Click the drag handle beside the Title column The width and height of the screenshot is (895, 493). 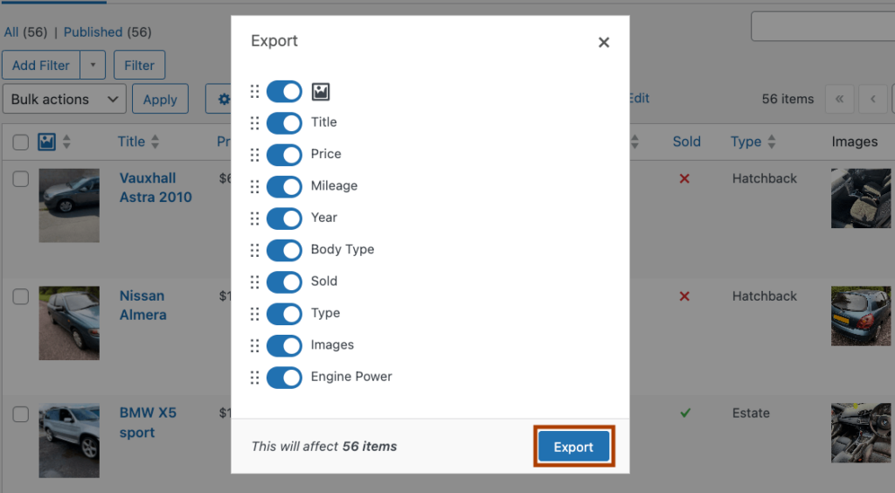point(254,122)
